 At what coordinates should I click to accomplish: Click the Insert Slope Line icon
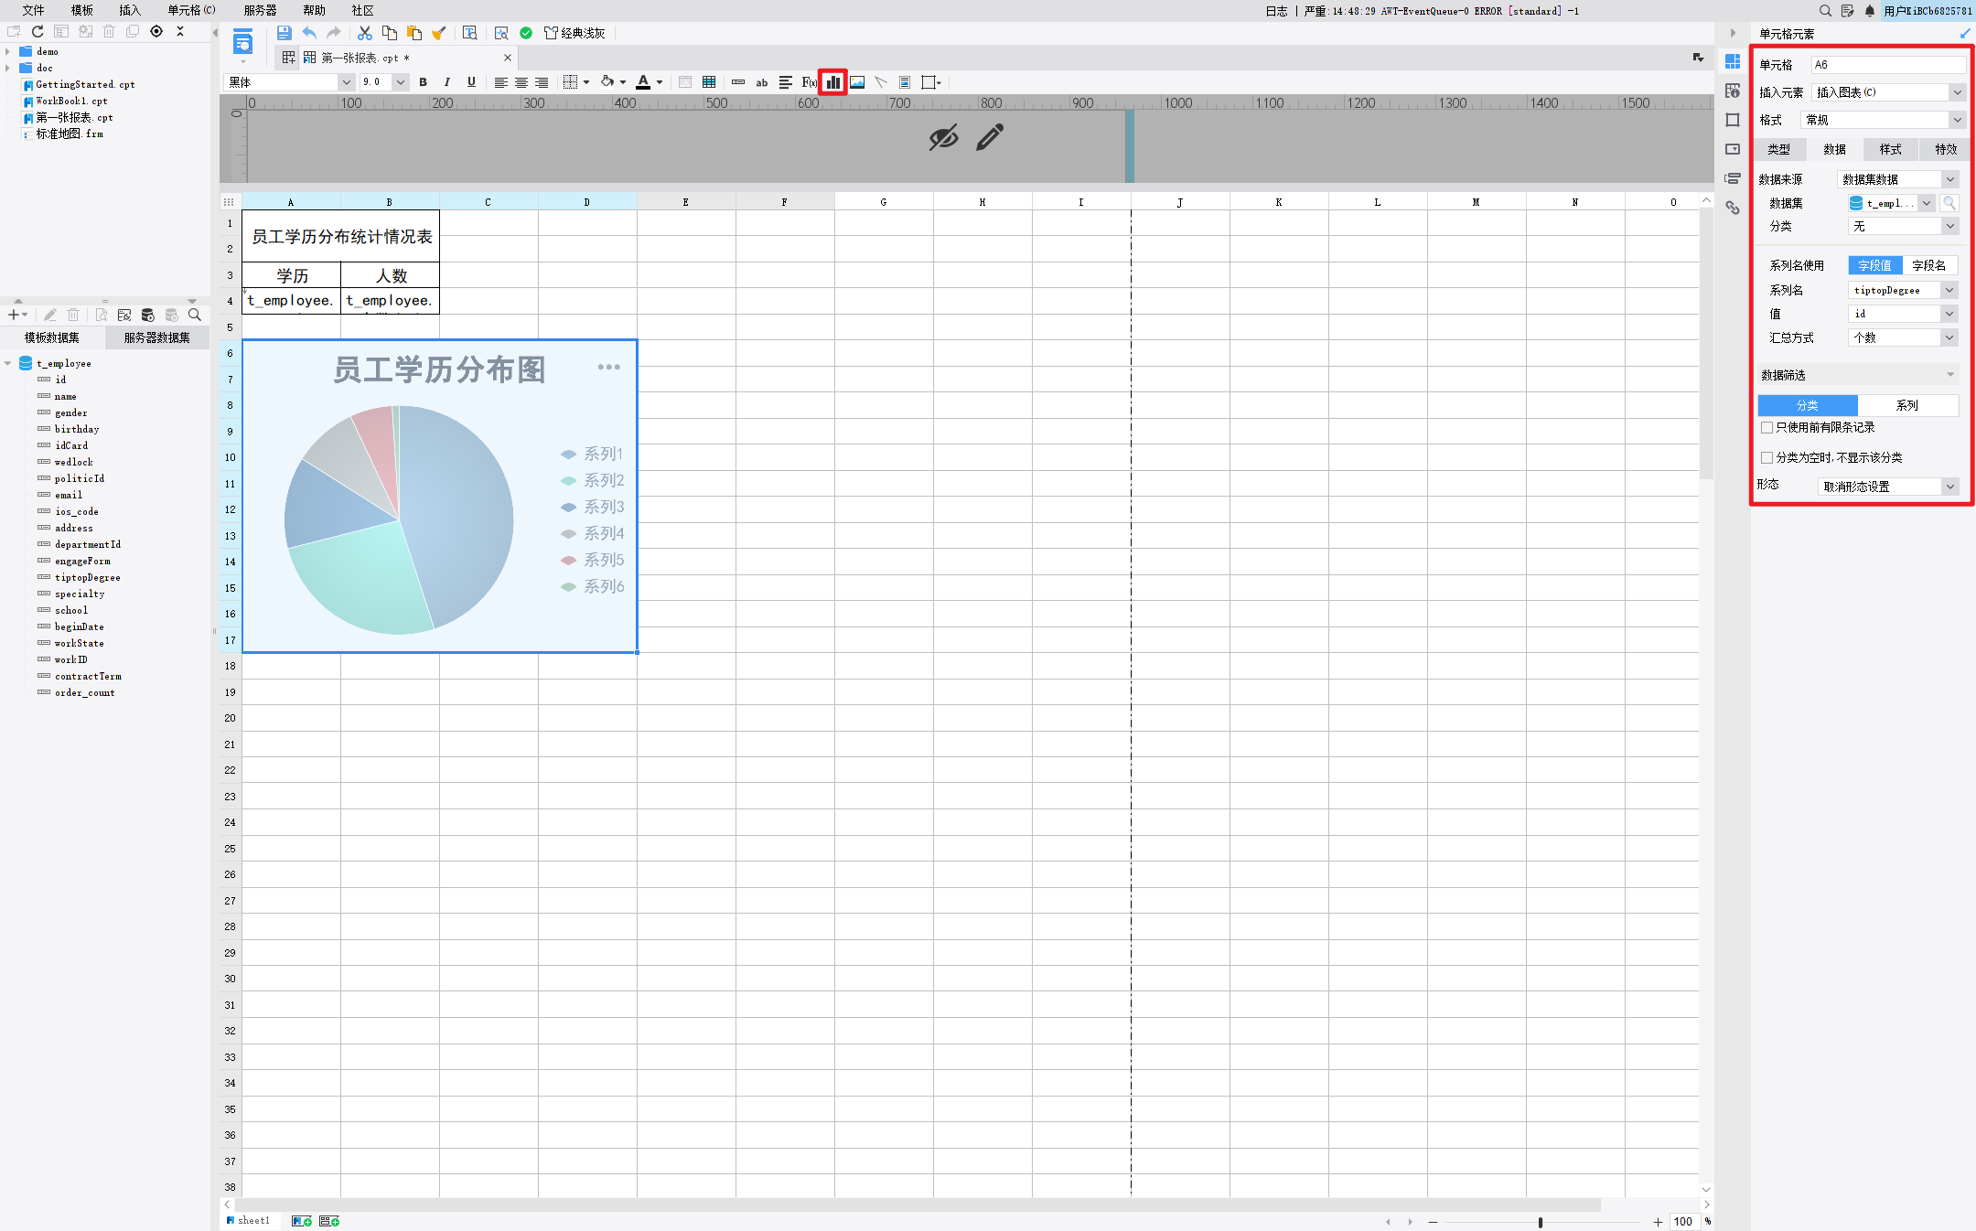pos(881,82)
